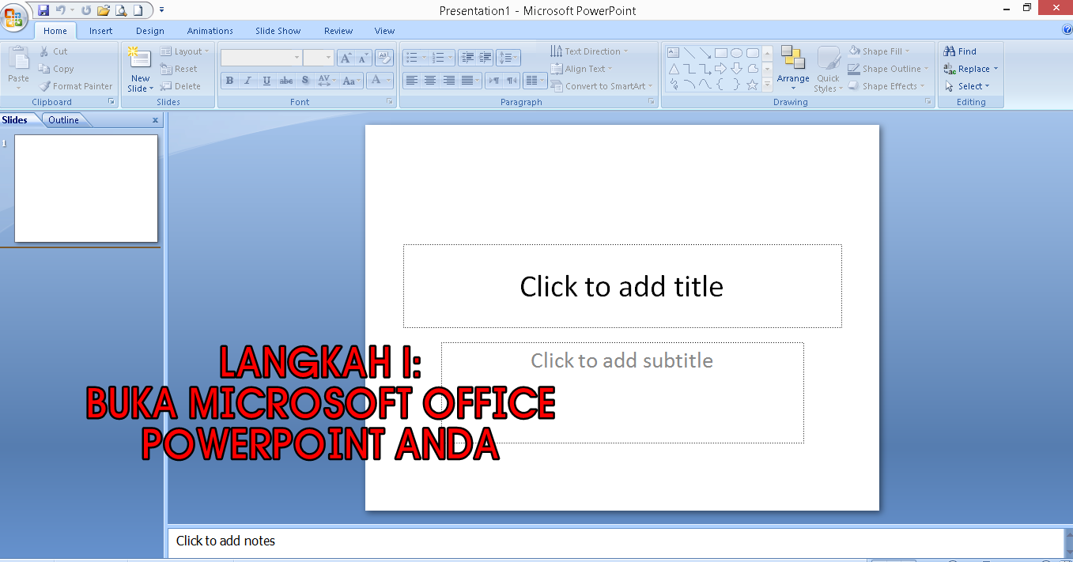1073x562 pixels.
Task: Toggle Strikethrough formatting
Action: click(286, 81)
